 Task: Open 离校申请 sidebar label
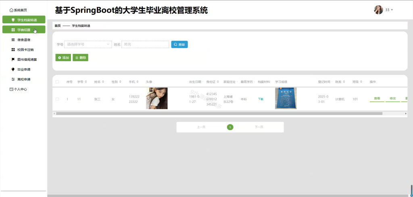pyautogui.click(x=24, y=79)
